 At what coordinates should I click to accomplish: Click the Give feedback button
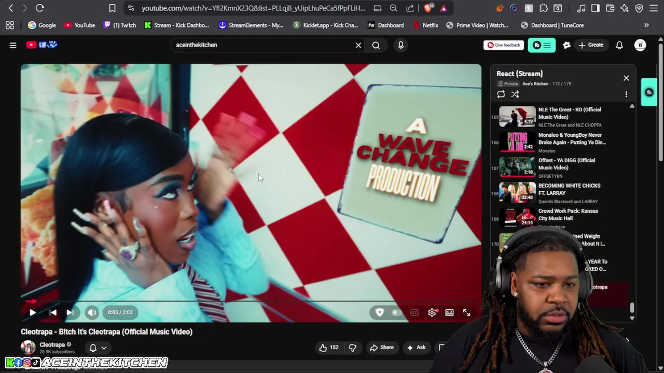click(x=504, y=45)
